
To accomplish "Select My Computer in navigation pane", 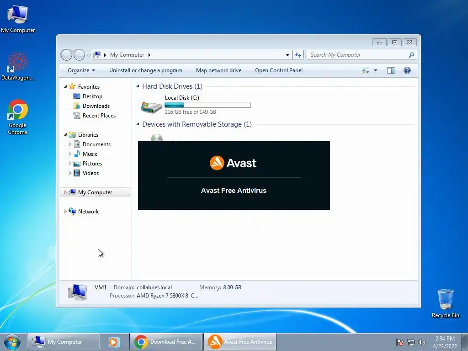I will click(95, 192).
